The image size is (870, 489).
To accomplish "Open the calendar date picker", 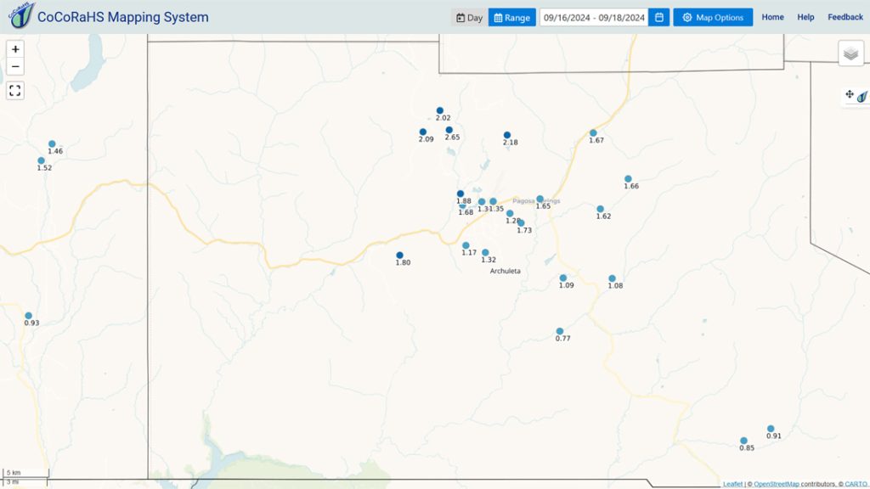I will pos(659,17).
